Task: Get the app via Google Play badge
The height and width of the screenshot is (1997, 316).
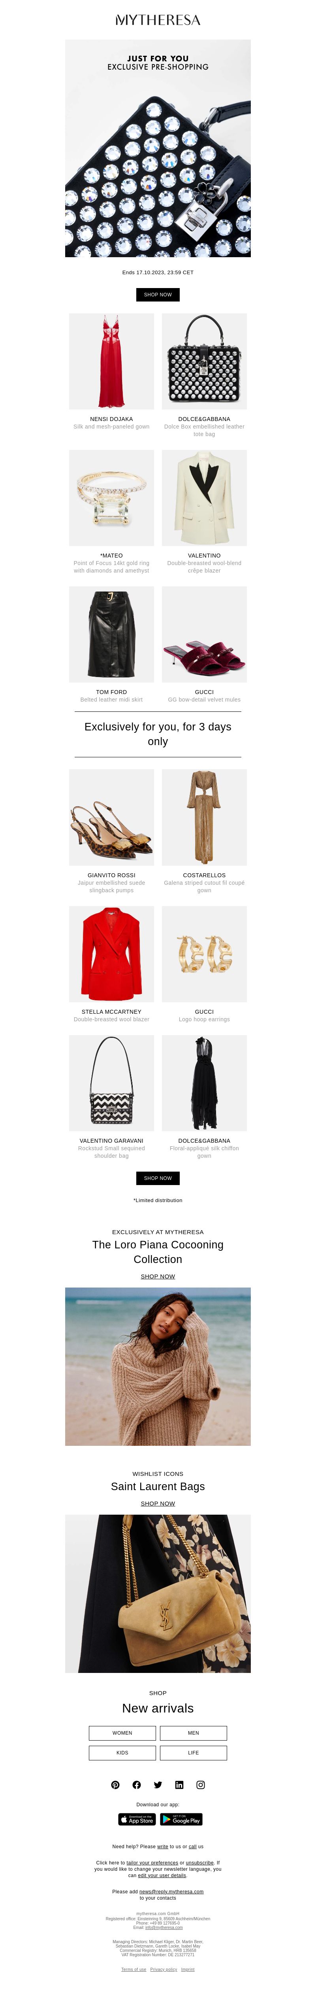Action: (181, 1819)
